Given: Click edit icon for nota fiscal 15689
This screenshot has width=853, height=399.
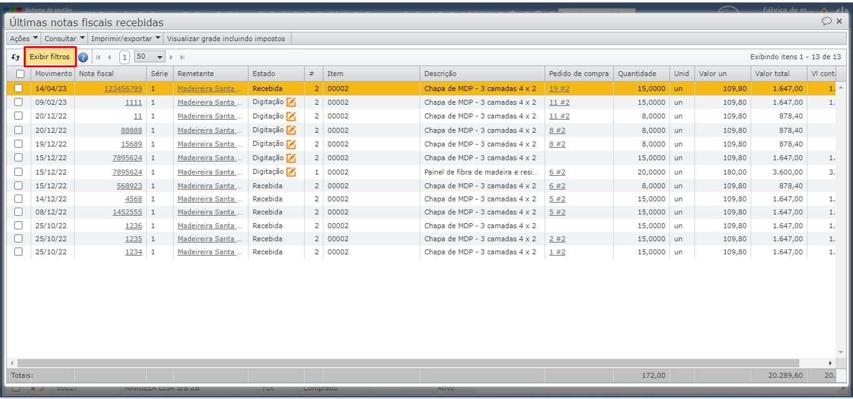Looking at the screenshot, I should (x=291, y=144).
